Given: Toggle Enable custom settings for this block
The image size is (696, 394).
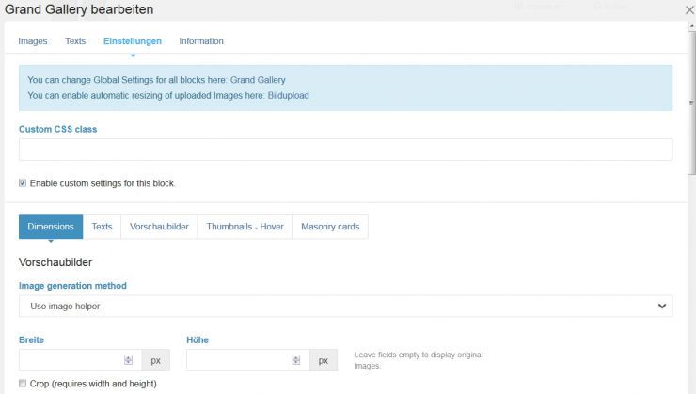Looking at the screenshot, I should 24,183.
